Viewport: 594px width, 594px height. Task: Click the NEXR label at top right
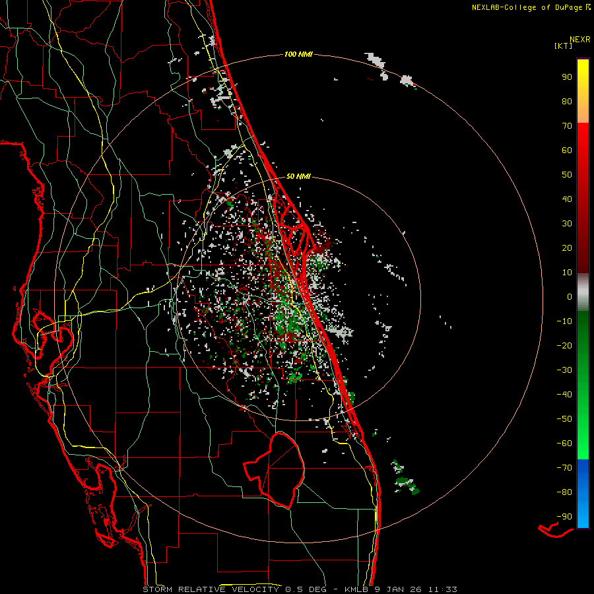point(580,40)
